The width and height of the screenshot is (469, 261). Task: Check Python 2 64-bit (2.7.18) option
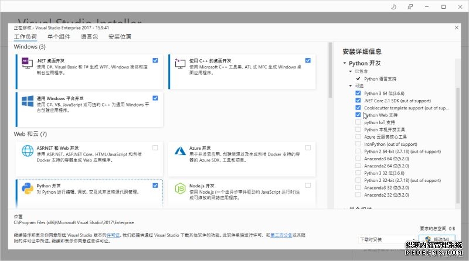[x=358, y=151]
